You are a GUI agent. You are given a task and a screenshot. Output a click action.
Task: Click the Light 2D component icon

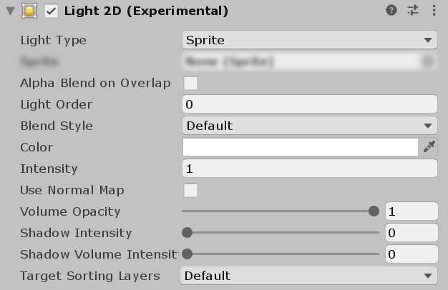tap(29, 11)
